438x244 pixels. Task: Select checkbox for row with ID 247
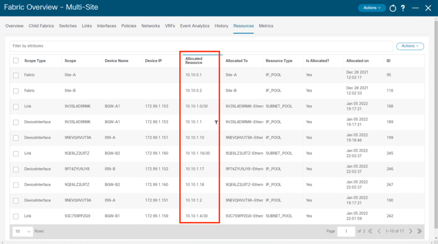tap(16, 185)
